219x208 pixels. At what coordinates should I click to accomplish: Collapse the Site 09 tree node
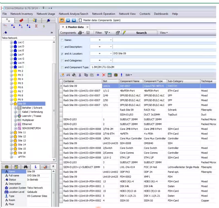pos(11,104)
